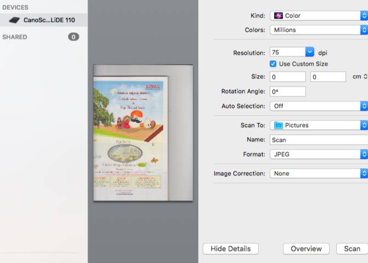Select the CanoScan LiDE 110 scanner device
The width and height of the screenshot is (368, 263).
click(x=43, y=20)
